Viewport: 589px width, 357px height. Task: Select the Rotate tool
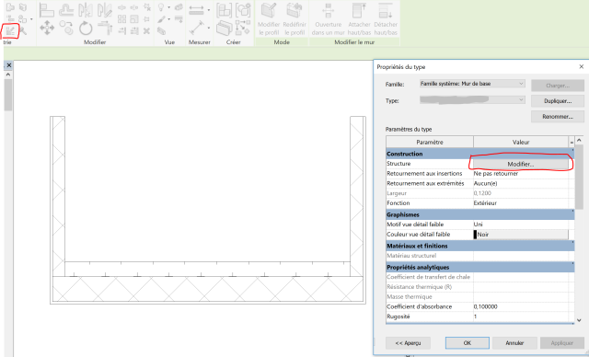coord(86,28)
